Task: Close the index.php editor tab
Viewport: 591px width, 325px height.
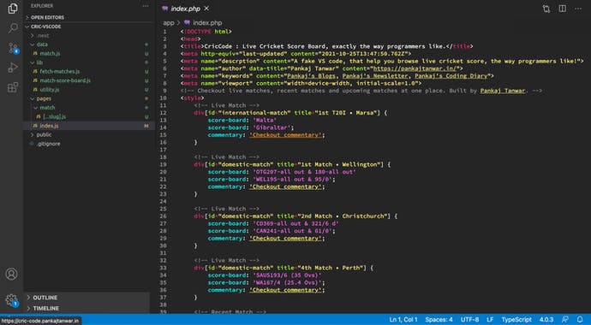Action: (x=206, y=9)
